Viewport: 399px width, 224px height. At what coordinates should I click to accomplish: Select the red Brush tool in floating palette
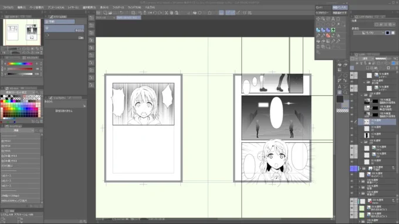328,36
